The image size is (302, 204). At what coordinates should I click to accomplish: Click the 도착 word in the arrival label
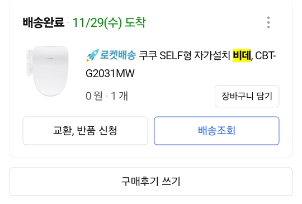tap(135, 22)
